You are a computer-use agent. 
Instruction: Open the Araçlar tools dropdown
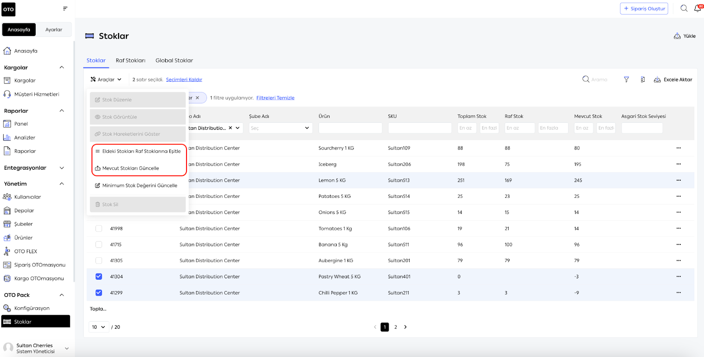coord(106,80)
